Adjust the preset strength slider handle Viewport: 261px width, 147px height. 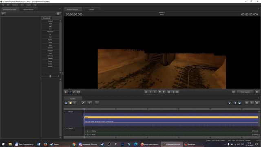[50, 76]
